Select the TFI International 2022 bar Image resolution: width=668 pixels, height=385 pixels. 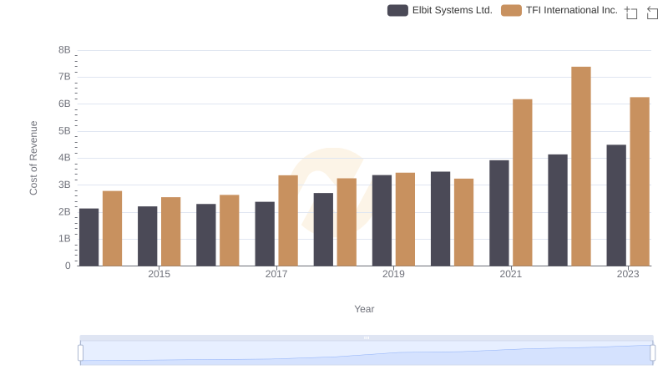tap(581, 166)
